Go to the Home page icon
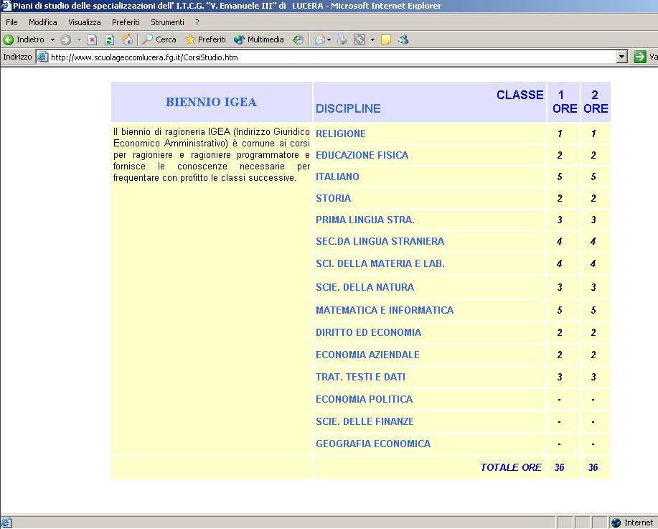This screenshot has height=529, width=658. pyautogui.click(x=127, y=39)
